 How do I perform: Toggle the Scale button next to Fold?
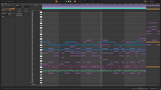[x=39, y=10]
